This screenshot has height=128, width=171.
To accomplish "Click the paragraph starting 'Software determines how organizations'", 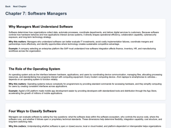I will coord(84,35).
